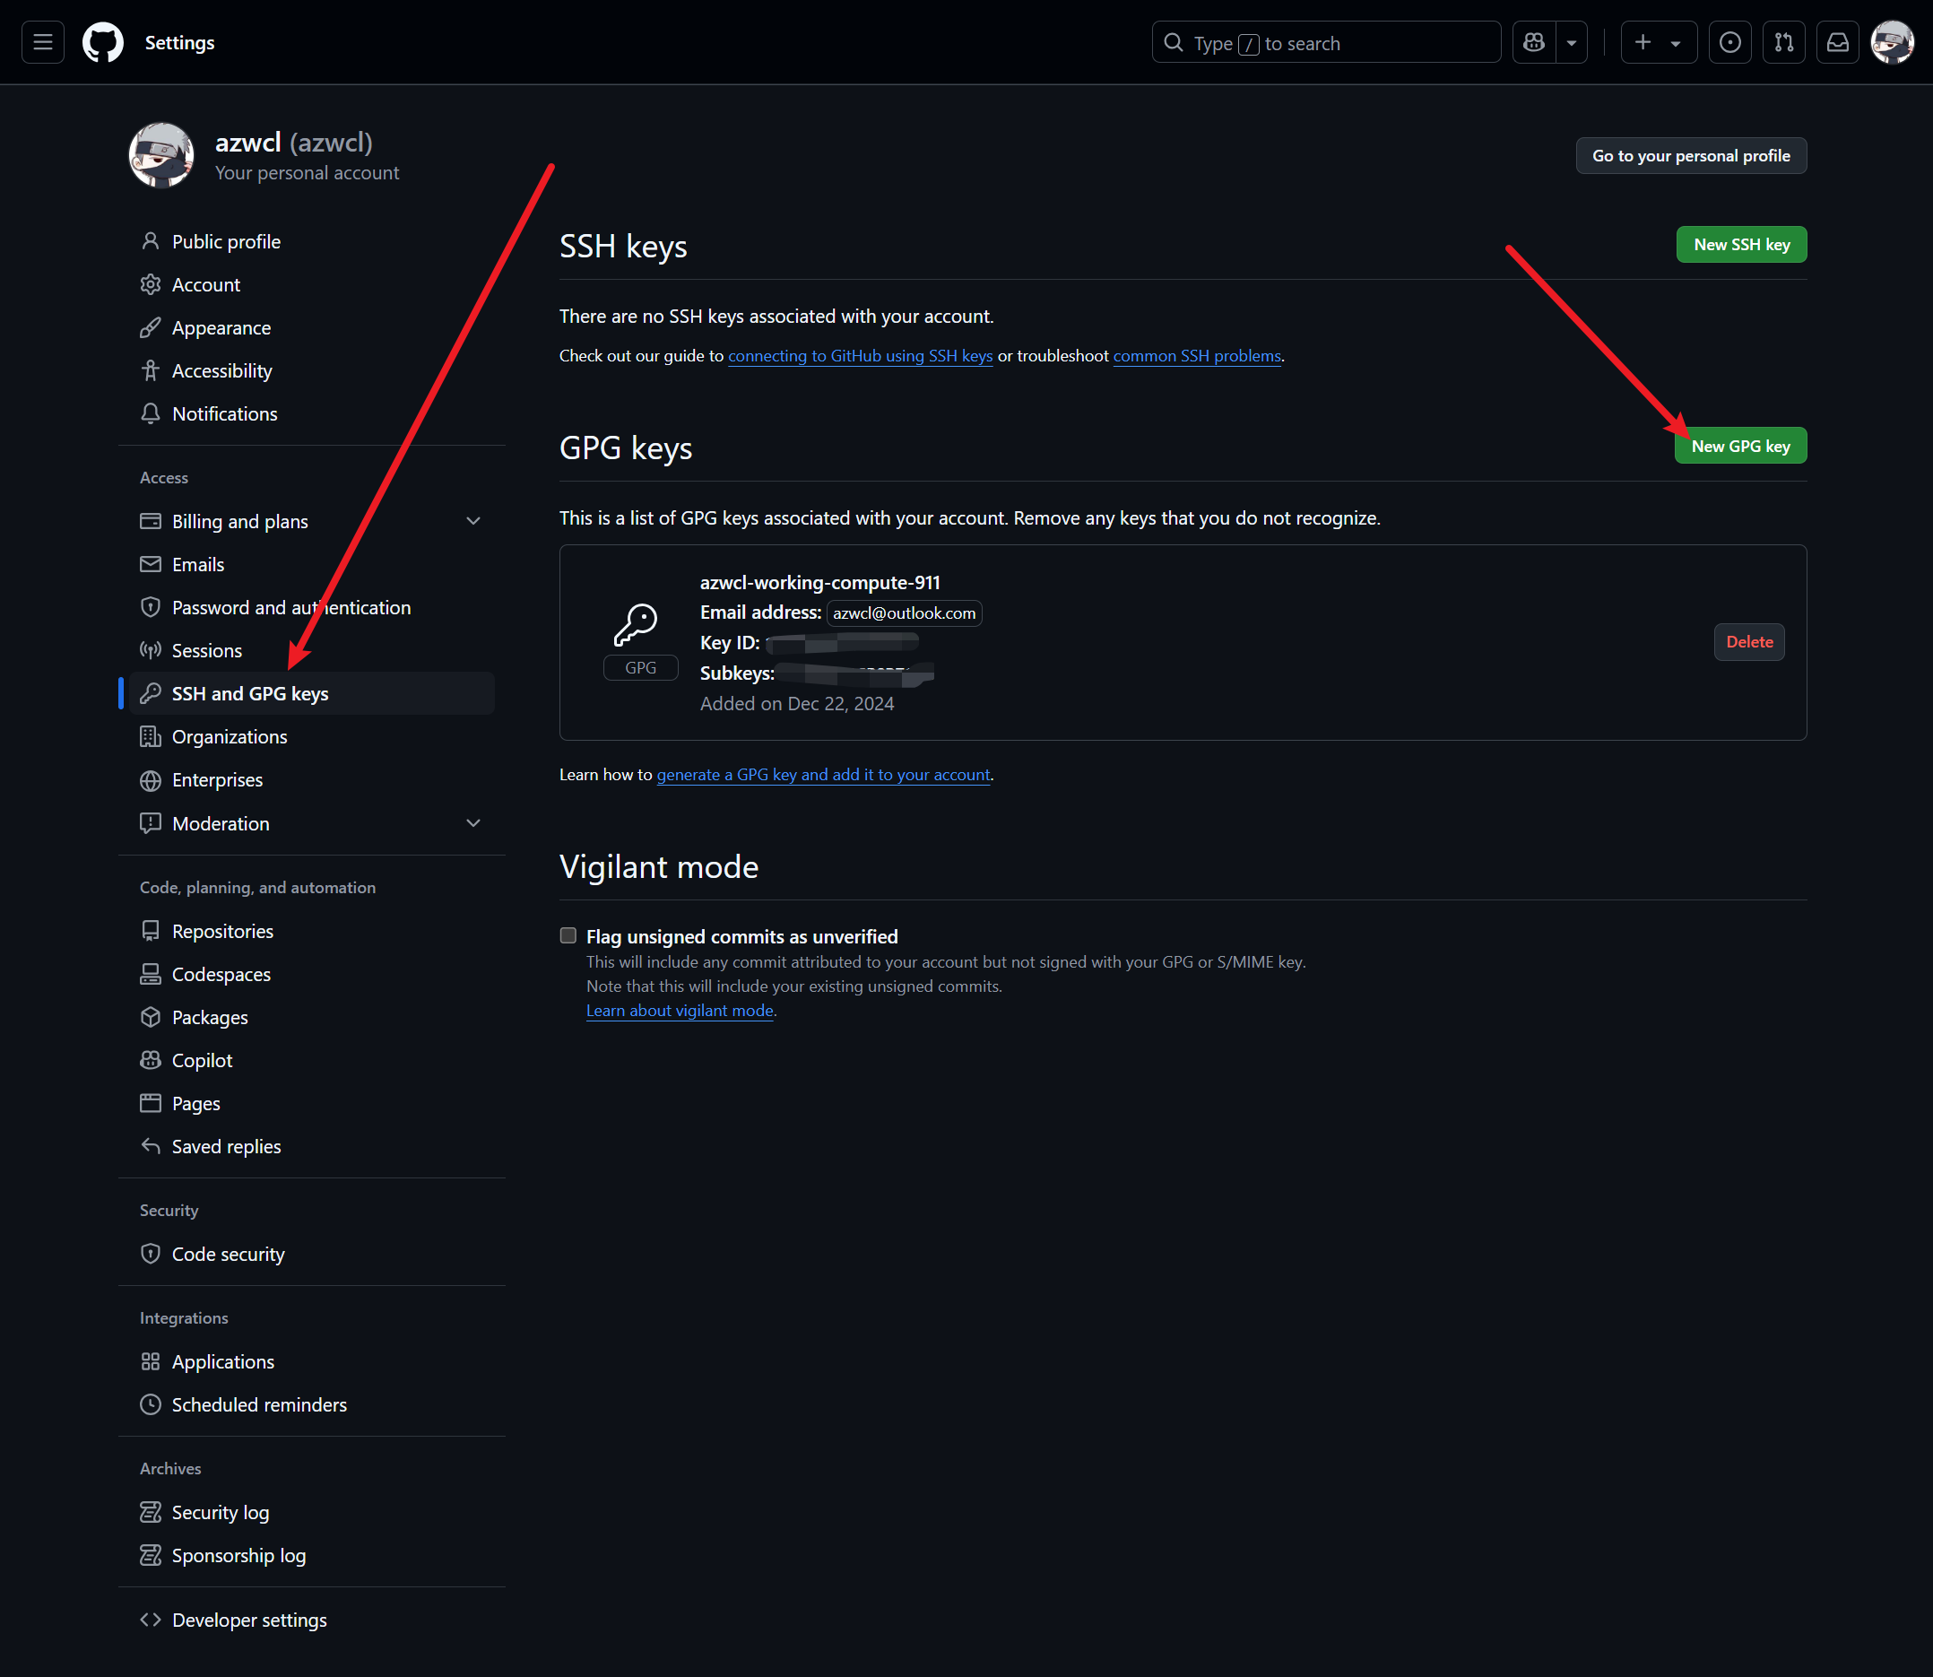Click the GPG key label badge
Screen dimensions: 1933x1677
[641, 668]
